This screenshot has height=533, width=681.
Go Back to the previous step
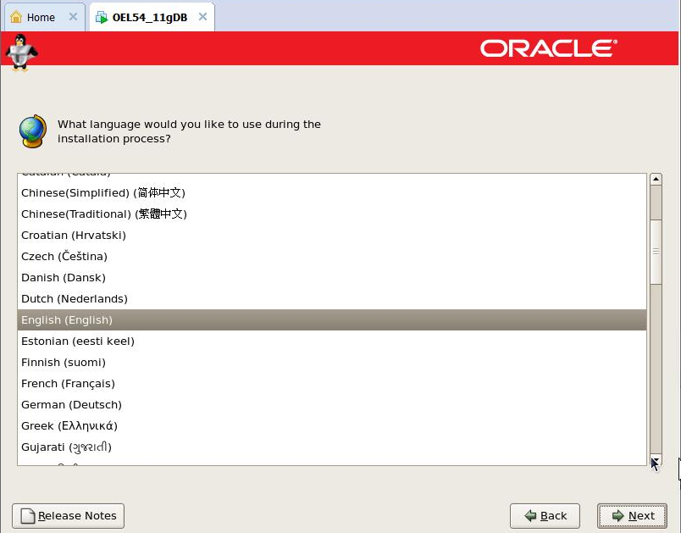pos(545,515)
